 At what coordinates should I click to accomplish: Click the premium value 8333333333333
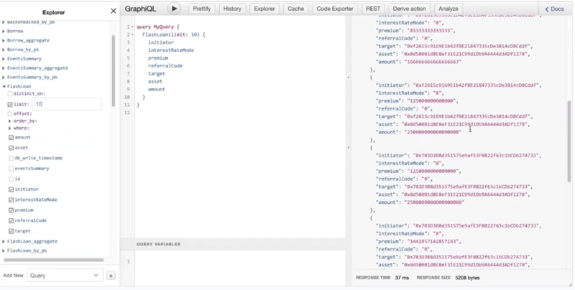click(x=430, y=31)
